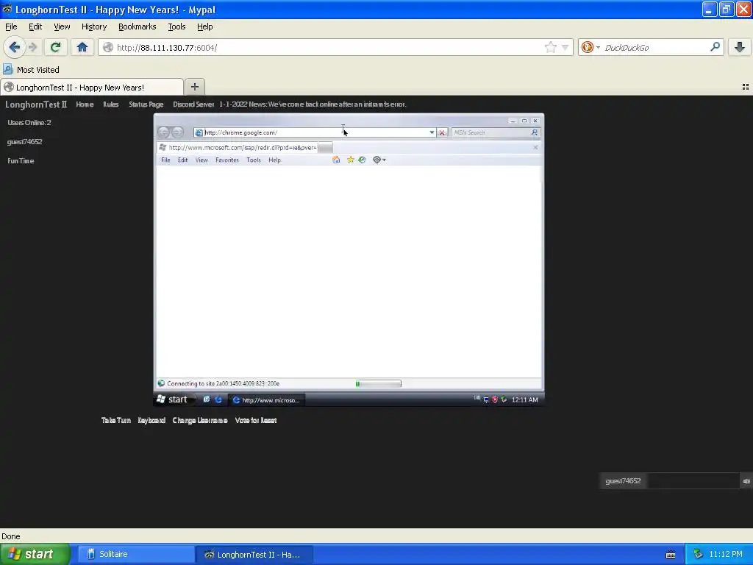The image size is (753, 565).
Task: Open feeds dropdown icon in VM IE toolbar
Action: 379,160
